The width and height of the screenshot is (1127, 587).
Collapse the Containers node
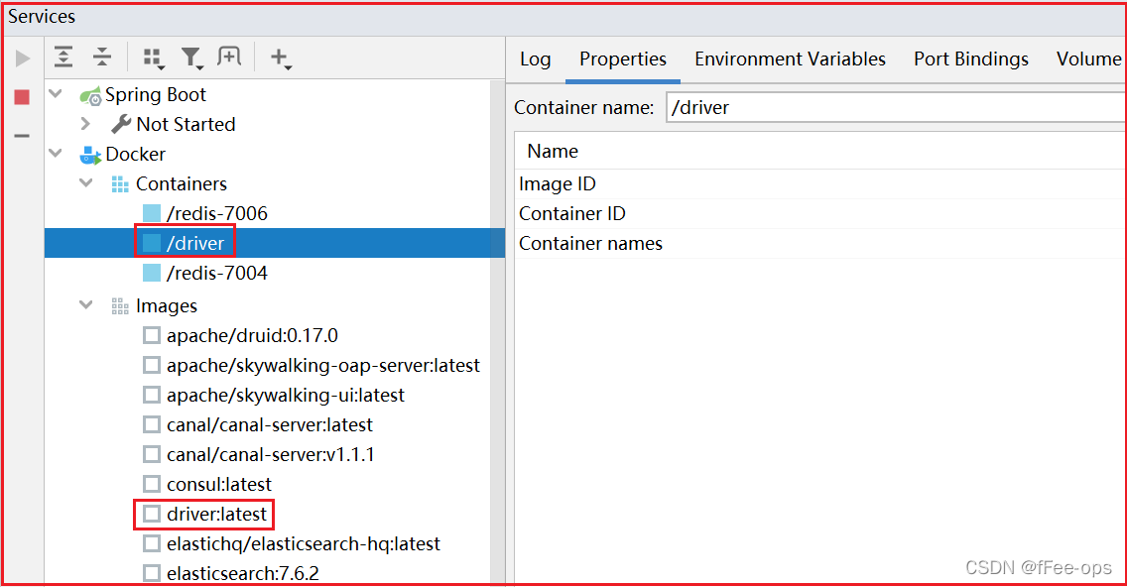(85, 182)
